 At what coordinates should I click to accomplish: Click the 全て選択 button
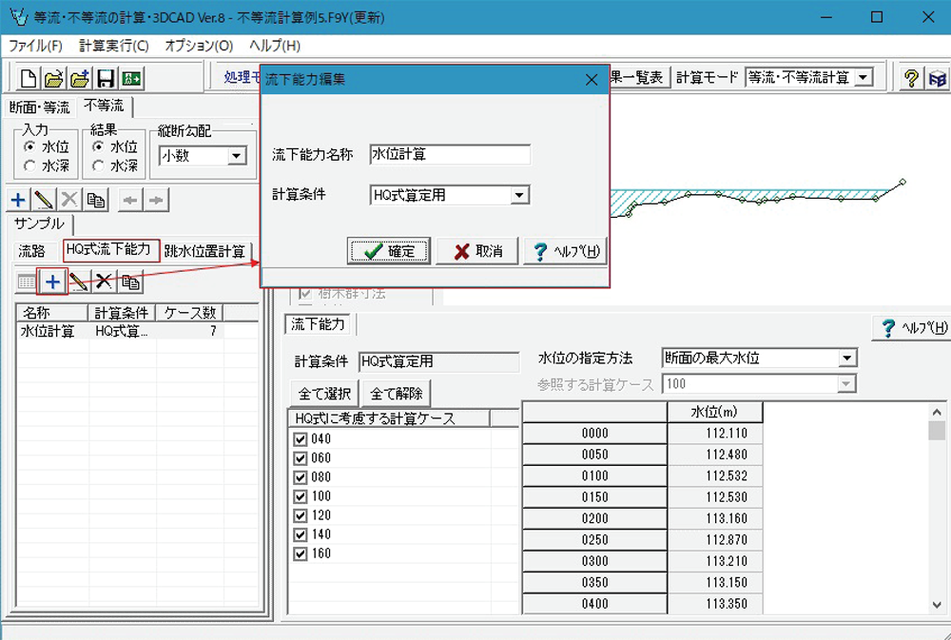click(324, 394)
